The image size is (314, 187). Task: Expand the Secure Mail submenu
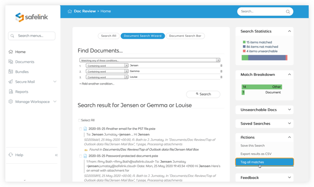[55, 82]
